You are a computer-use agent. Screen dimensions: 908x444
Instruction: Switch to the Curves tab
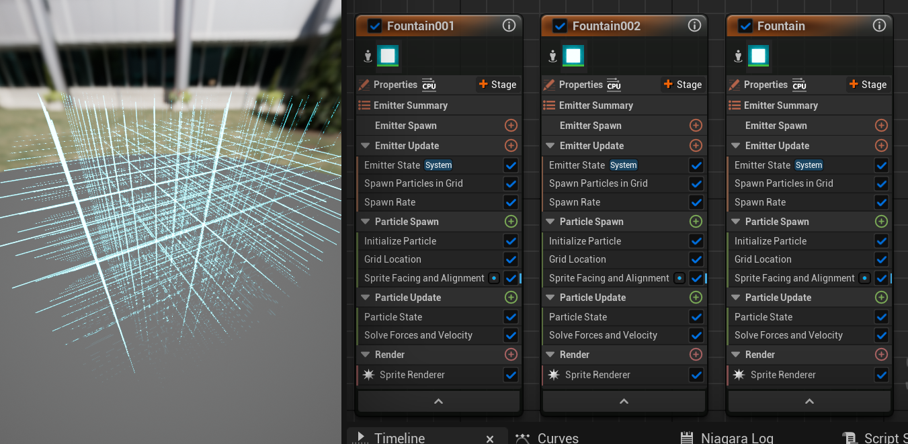558,438
